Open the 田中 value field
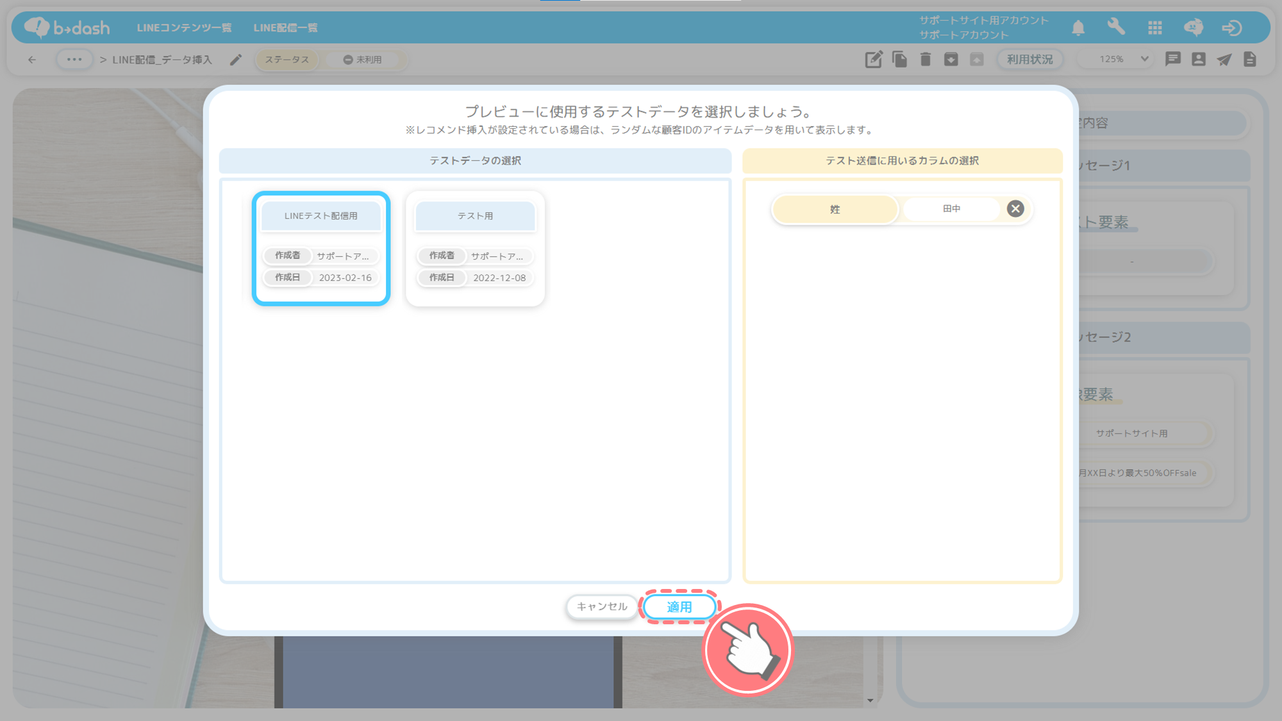The width and height of the screenshot is (1282, 721). tap(951, 209)
